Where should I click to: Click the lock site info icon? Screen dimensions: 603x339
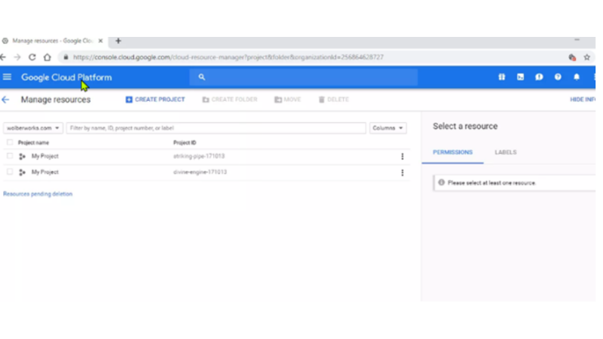(66, 57)
